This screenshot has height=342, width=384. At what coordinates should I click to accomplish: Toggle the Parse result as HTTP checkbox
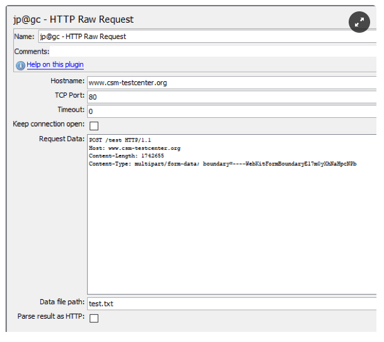tap(94, 318)
